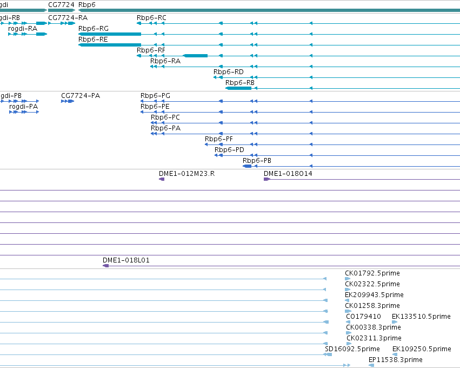Image resolution: width=460 pixels, height=368 pixels.
Task: Click the CG7724 gene arrow bar
Action: [62, 10]
